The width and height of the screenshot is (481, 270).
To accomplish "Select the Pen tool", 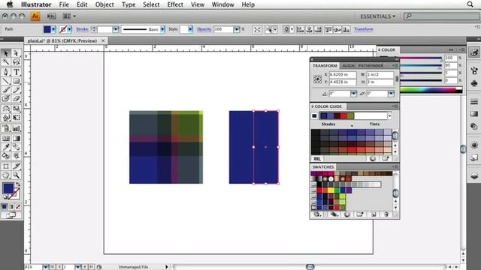I will (x=6, y=72).
